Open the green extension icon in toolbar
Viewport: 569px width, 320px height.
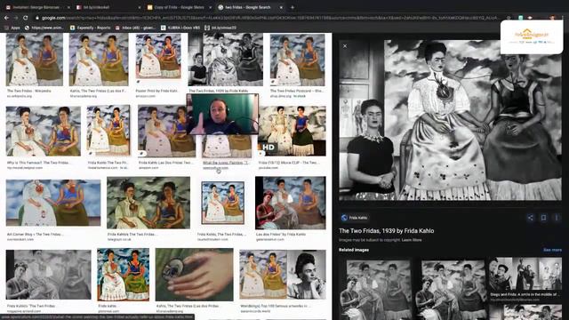[x=520, y=18]
